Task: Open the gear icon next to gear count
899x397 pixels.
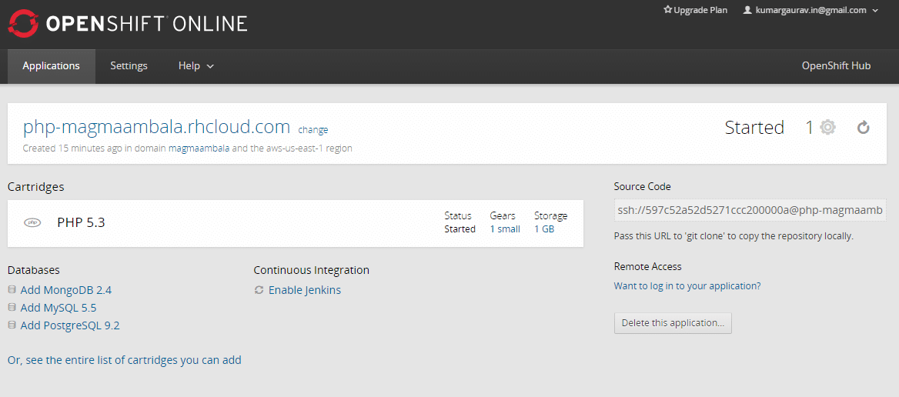Action: tap(827, 127)
